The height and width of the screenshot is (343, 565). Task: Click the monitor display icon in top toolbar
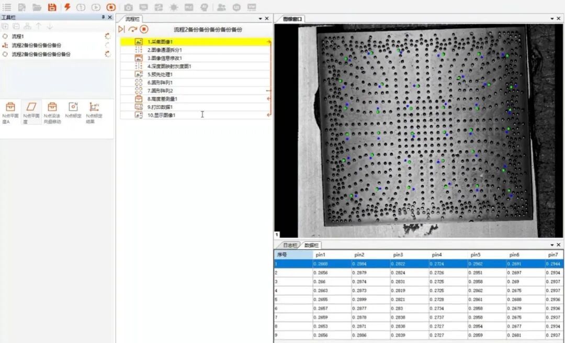tap(143, 7)
